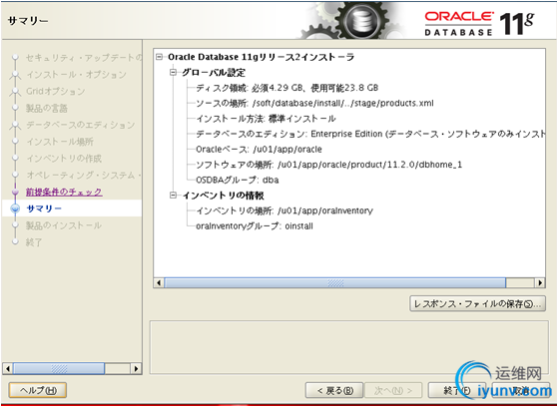Select the インベントリの作成 step
Viewport: 558px width, 407px height.
64,159
